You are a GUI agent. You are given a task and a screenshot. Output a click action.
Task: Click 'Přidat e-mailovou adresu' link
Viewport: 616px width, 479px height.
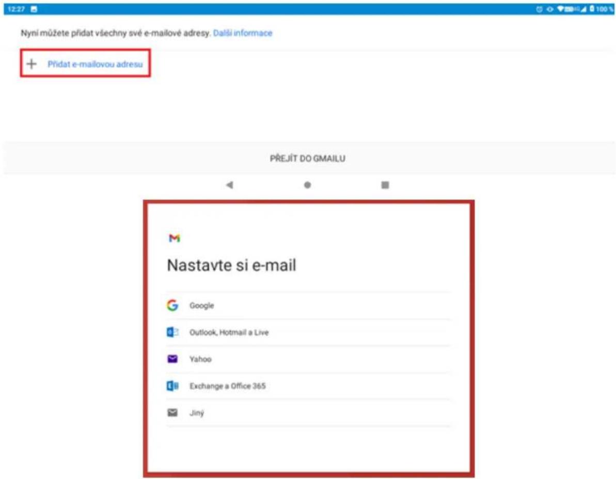coord(95,64)
